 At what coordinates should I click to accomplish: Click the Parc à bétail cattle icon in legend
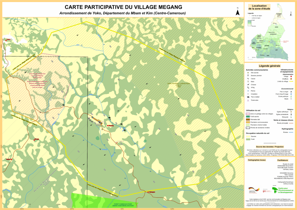coord(248,97)
